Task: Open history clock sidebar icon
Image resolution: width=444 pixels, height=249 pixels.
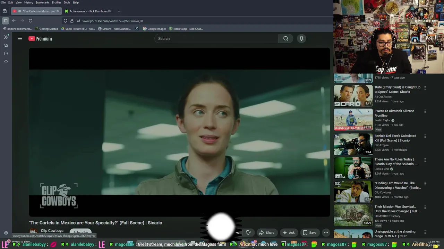Action: coord(6,54)
